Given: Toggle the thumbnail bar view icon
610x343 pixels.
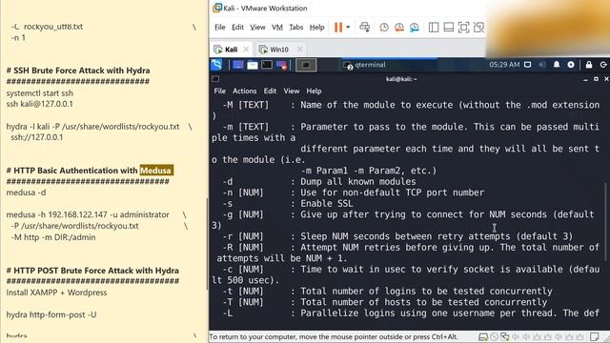Looking at the screenshot, I should tap(449, 28).
